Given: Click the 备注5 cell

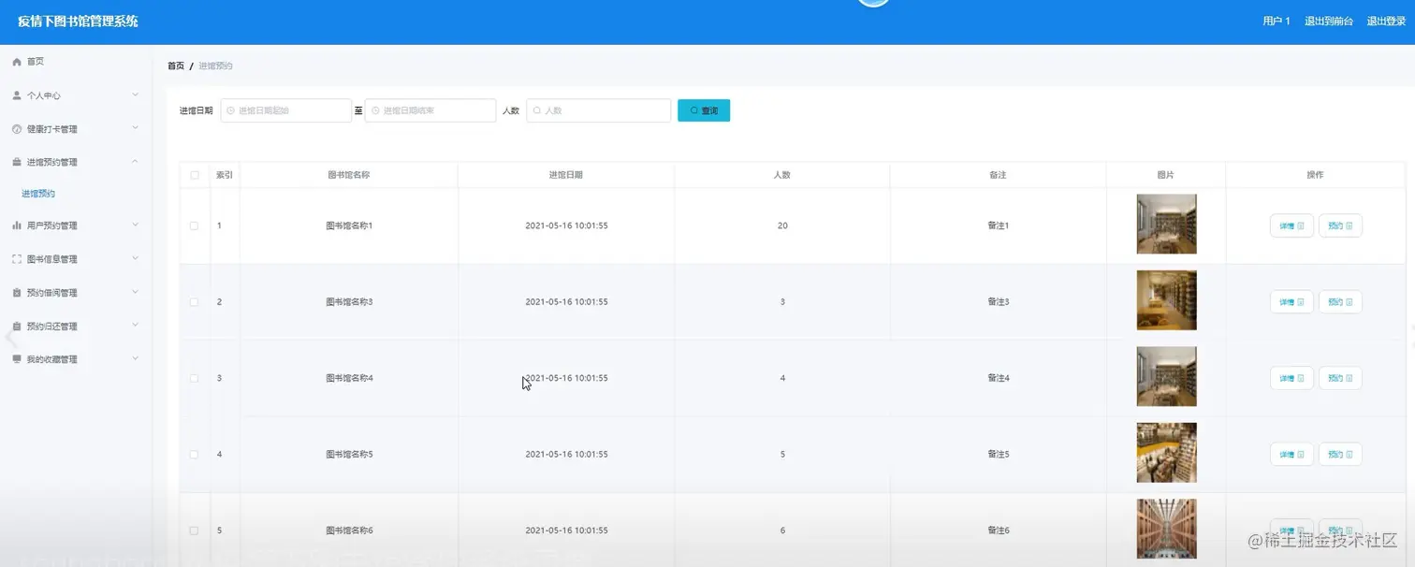Looking at the screenshot, I should [998, 455].
